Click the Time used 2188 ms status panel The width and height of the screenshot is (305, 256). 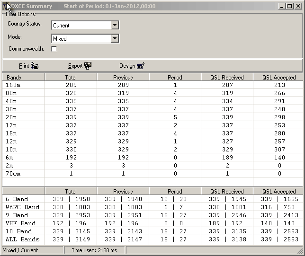tap(95, 250)
